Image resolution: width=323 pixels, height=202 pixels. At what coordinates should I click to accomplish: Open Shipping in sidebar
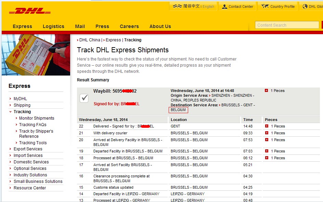coord(22,105)
